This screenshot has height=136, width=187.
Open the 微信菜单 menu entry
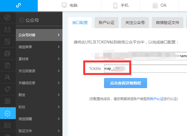click(x=39, y=47)
